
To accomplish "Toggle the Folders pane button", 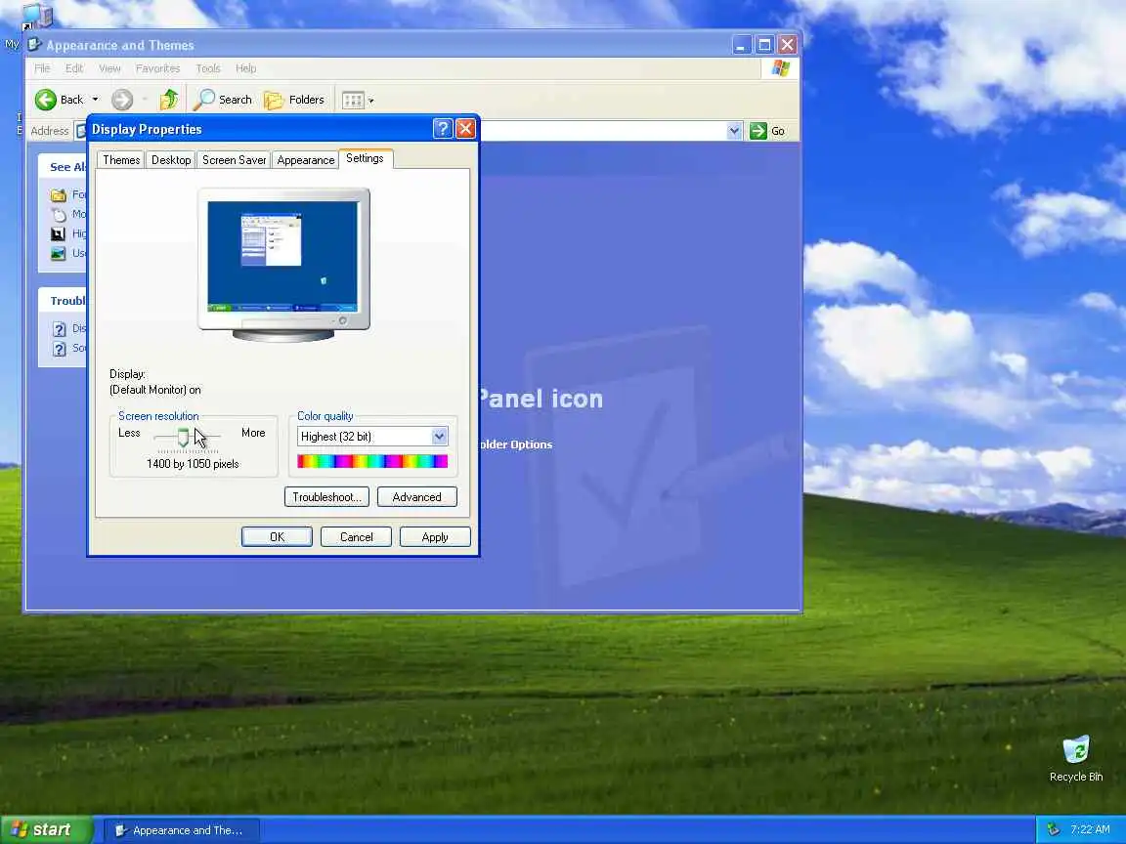I will (294, 100).
